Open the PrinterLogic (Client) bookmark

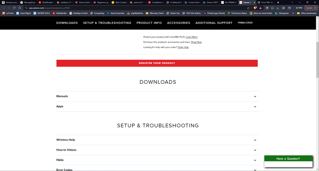coord(214,13)
